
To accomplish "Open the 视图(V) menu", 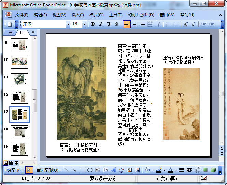I will [59, 15].
